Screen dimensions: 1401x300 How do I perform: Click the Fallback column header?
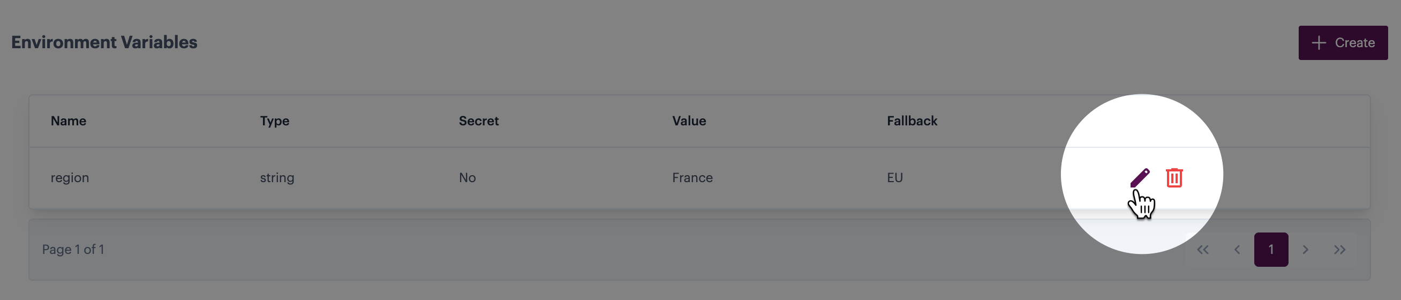click(912, 121)
